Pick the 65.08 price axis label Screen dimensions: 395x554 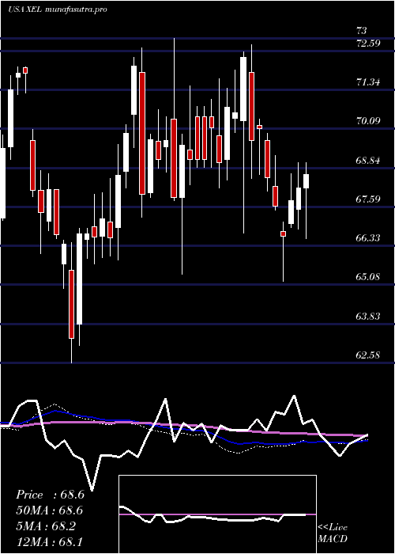(x=368, y=277)
